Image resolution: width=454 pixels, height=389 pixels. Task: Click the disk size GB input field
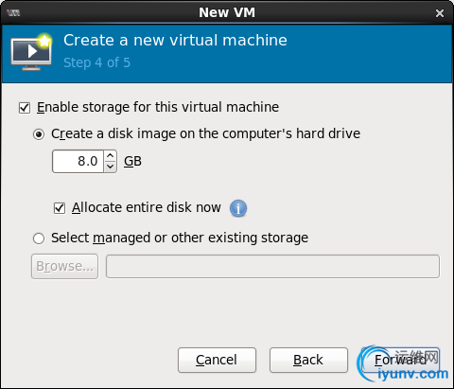coord(78,161)
